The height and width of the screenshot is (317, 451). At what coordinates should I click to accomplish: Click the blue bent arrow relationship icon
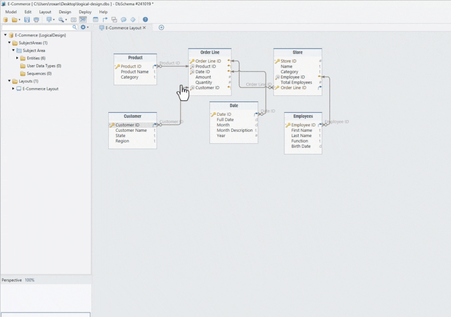[105, 20]
